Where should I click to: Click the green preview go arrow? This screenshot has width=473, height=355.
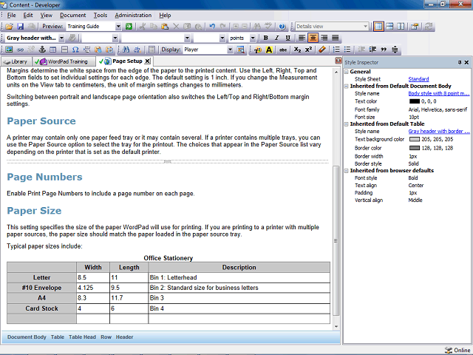click(129, 27)
